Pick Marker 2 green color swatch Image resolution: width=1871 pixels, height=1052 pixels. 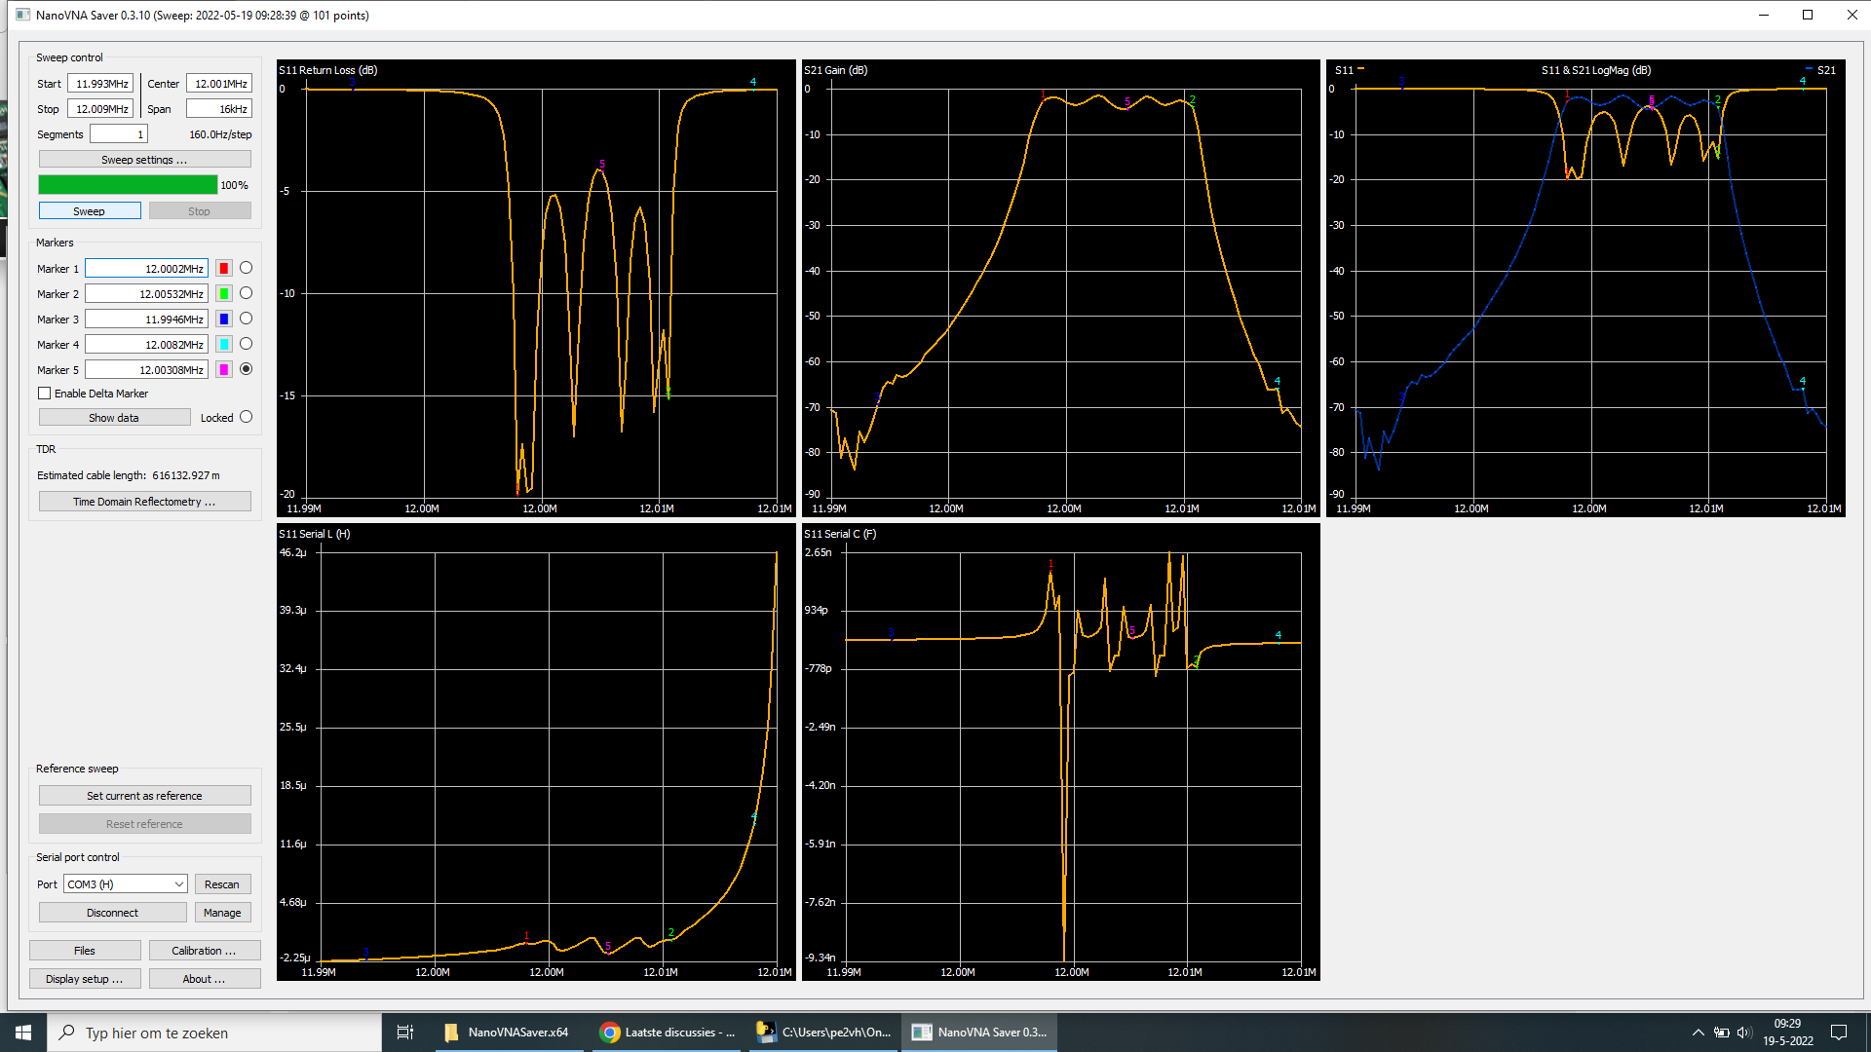[224, 293]
